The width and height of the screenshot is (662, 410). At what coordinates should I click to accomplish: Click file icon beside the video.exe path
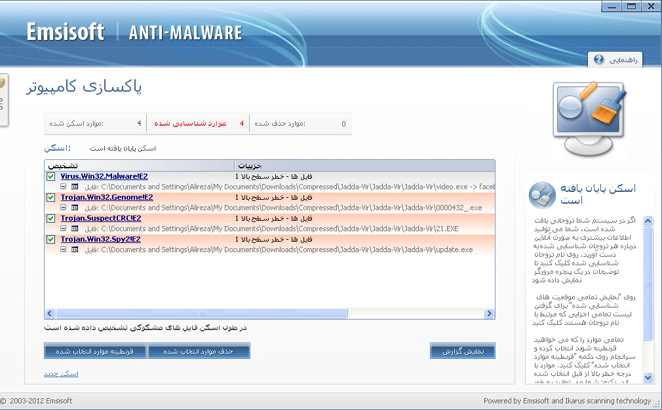tap(75, 187)
